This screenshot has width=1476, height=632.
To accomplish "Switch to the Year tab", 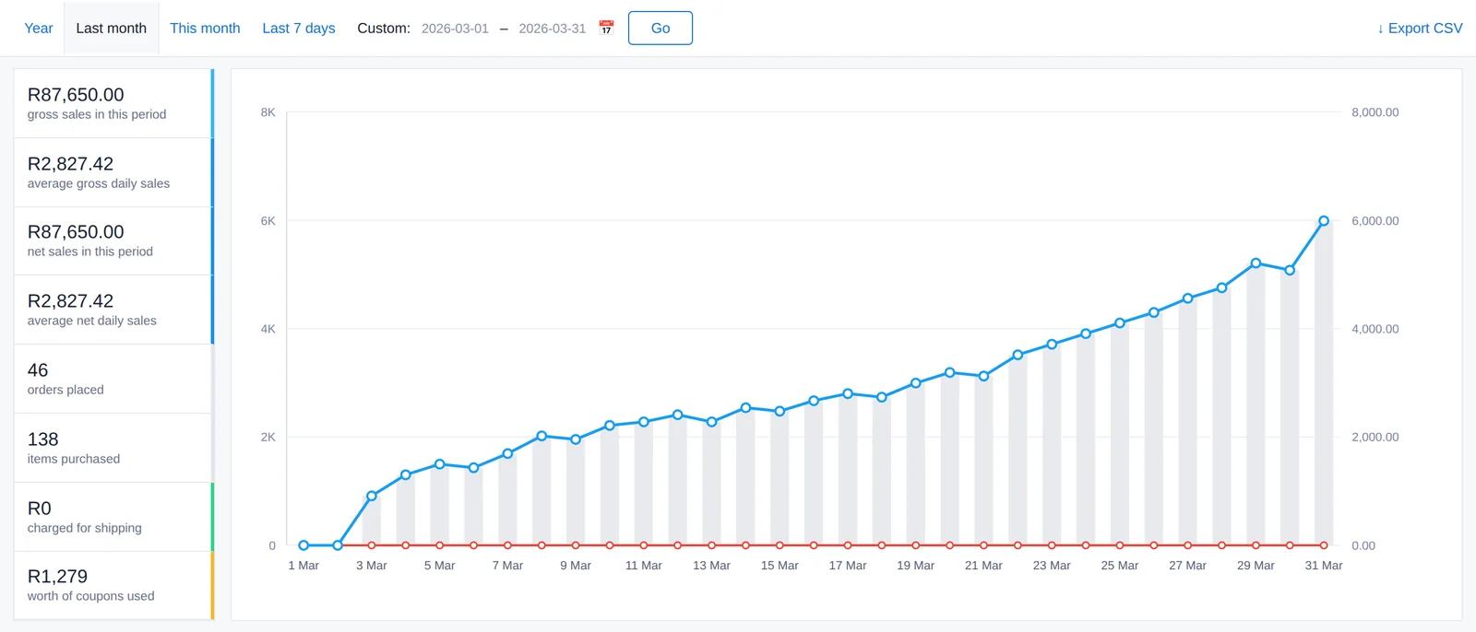I will coord(39,28).
